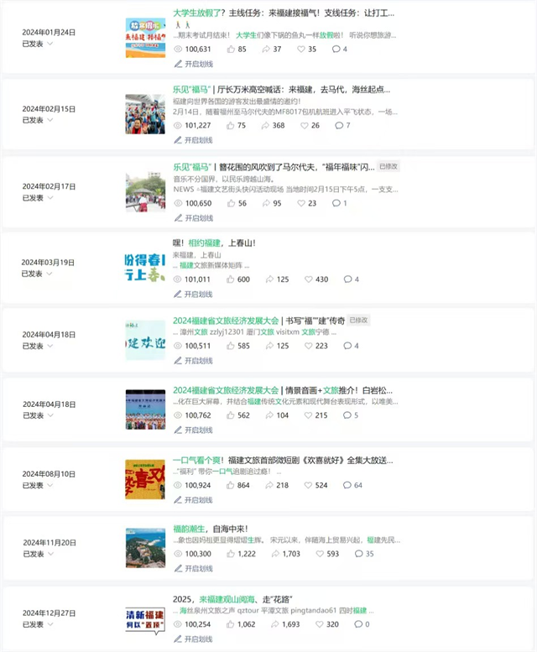
Task: Click heart icon showing 430
Action: 309,279
